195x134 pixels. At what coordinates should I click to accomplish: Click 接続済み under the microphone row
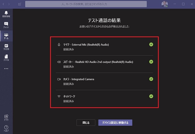pyautogui.click(x=68, y=49)
